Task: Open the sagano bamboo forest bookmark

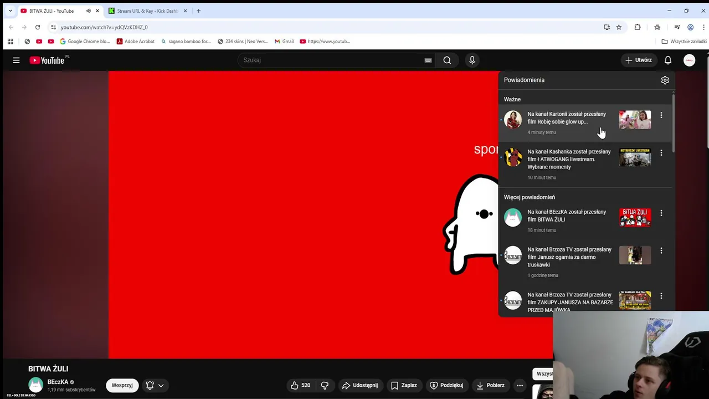Action: [186, 41]
